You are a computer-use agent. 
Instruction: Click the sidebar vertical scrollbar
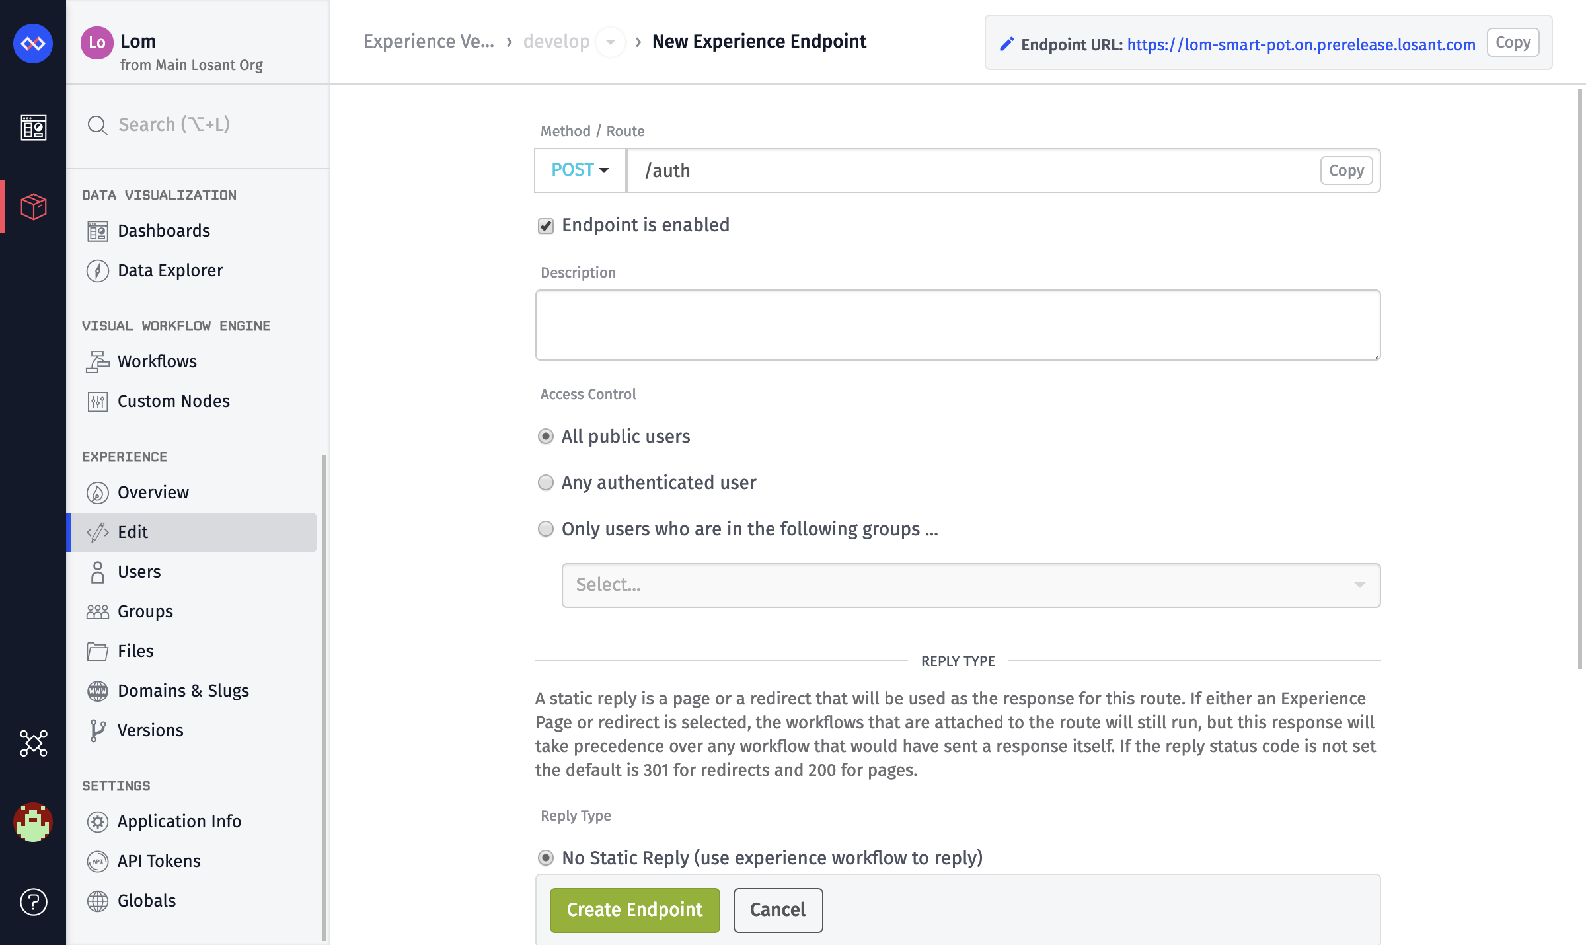pyautogui.click(x=324, y=697)
